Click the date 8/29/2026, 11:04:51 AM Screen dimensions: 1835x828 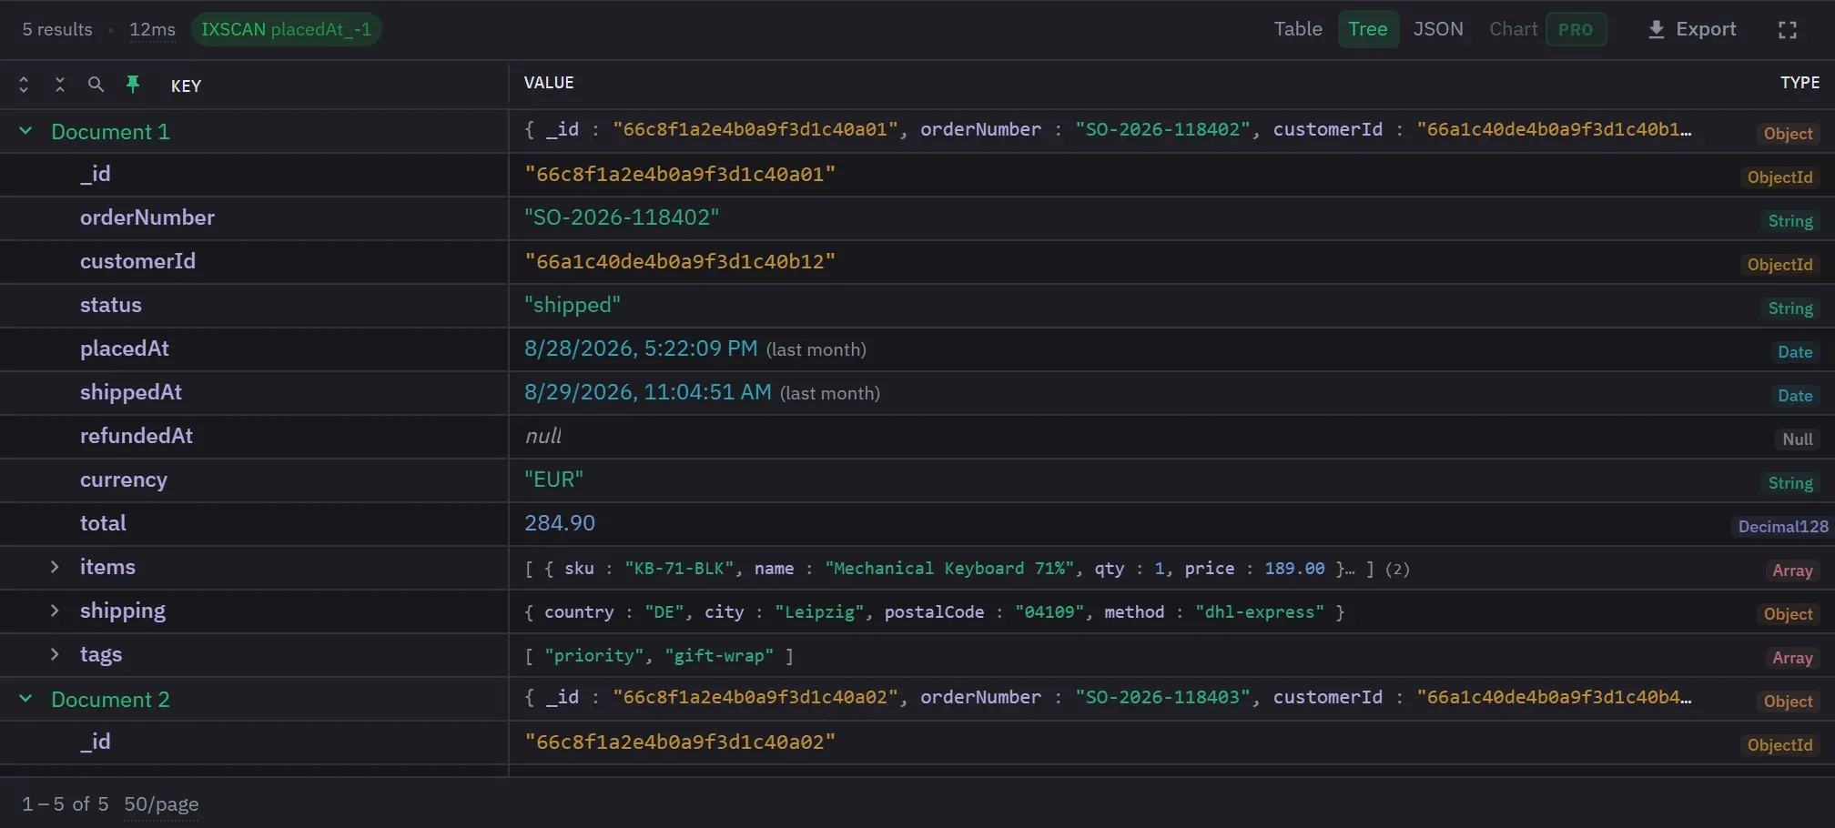point(648,392)
